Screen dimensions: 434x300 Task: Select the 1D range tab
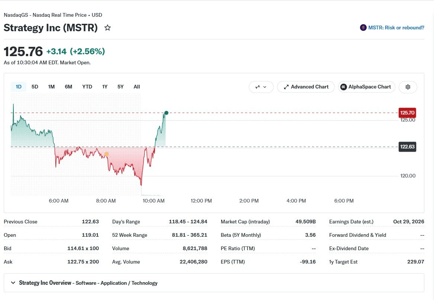tap(19, 87)
